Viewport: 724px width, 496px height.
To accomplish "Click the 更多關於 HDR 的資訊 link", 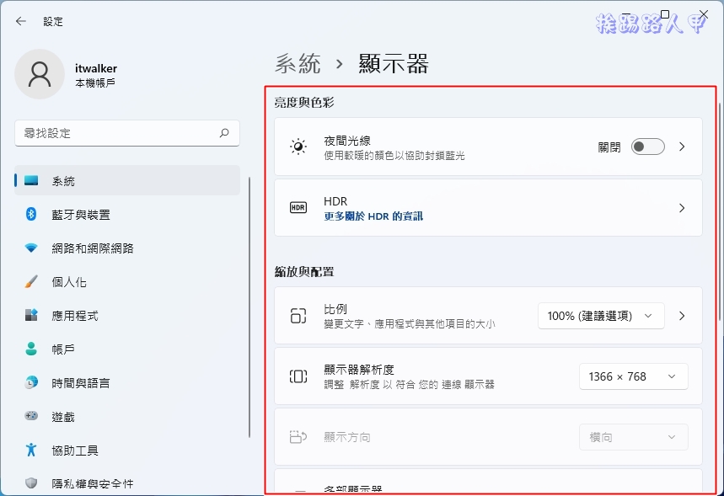I will (x=373, y=216).
